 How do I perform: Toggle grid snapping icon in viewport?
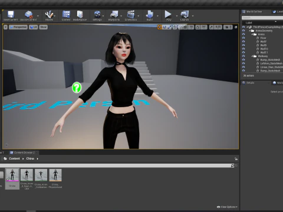tap(185, 27)
